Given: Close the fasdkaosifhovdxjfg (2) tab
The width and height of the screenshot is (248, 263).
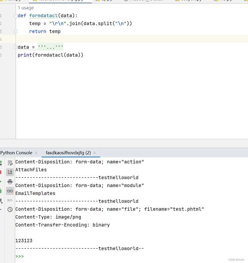Looking at the screenshot, I should (x=95, y=153).
